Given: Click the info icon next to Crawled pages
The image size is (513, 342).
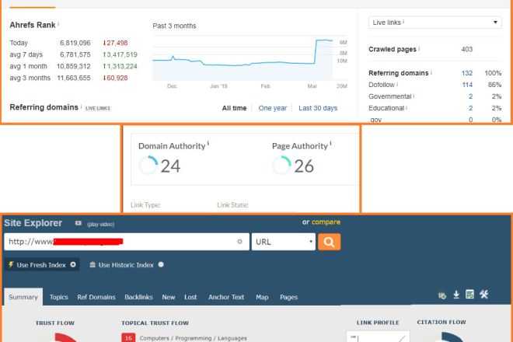Looking at the screenshot, I should coord(419,49).
